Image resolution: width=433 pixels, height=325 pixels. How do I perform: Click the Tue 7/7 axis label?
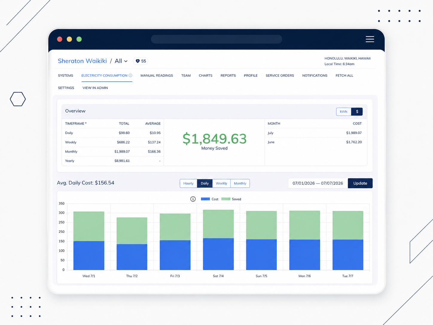click(348, 276)
